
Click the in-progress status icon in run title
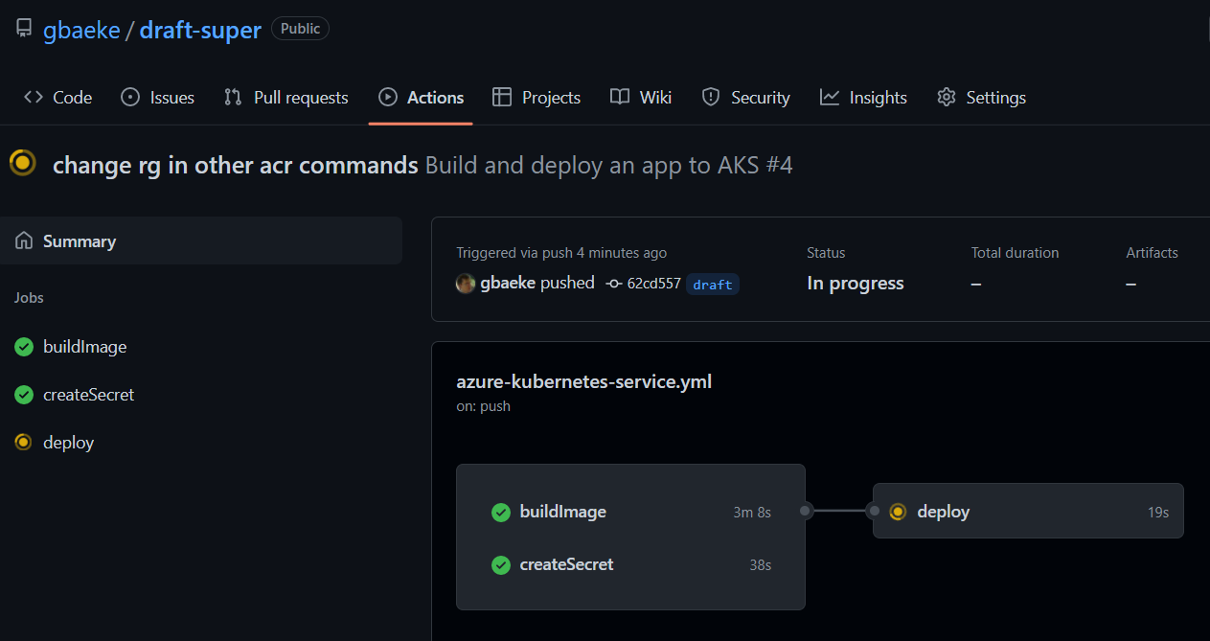point(23,164)
